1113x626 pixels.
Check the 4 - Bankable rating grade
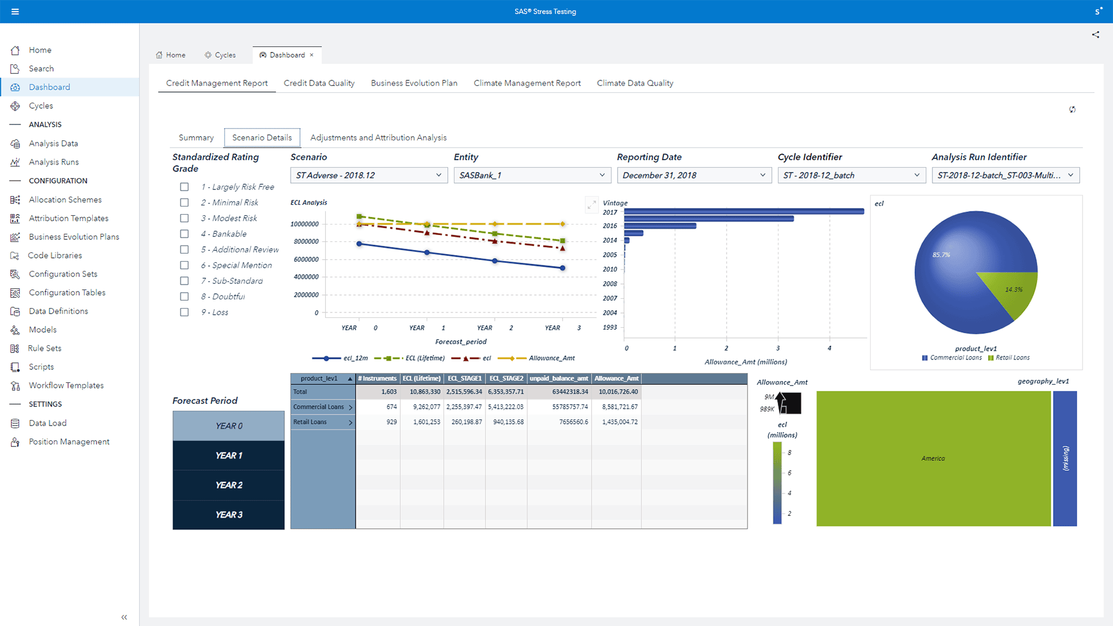pyautogui.click(x=184, y=233)
